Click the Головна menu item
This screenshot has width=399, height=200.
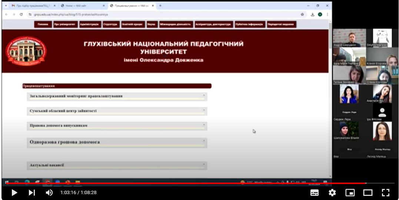(43, 24)
